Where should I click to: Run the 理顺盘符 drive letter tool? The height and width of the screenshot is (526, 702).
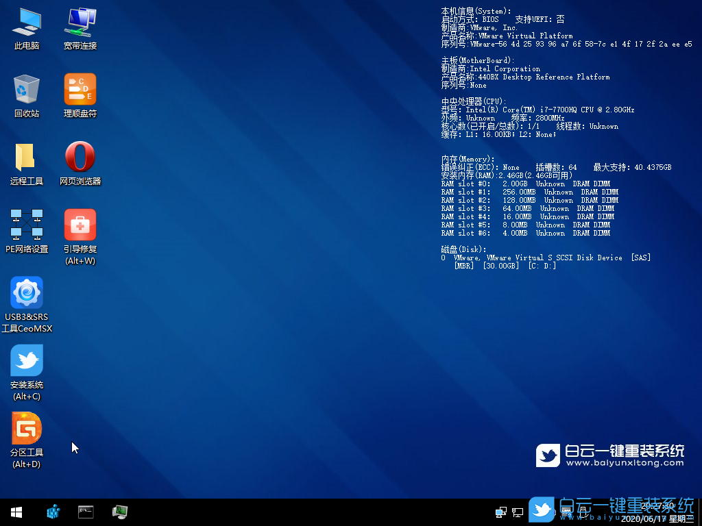point(80,92)
